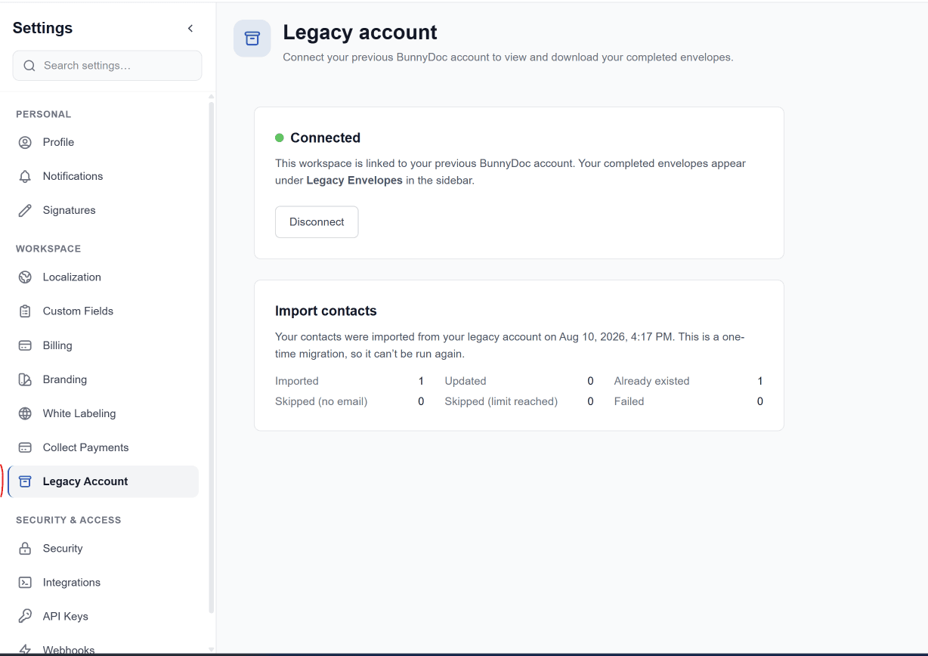Click the Notifications bell icon
The height and width of the screenshot is (656, 928).
coord(25,176)
